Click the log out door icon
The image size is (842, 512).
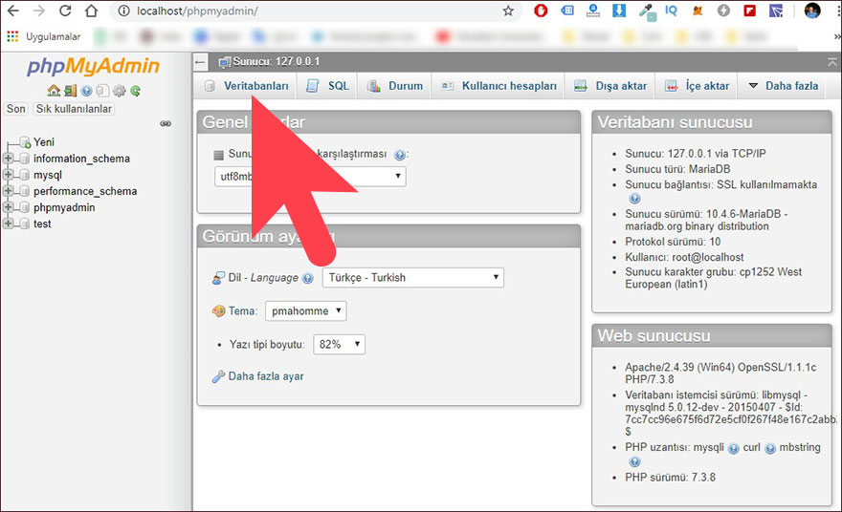70,91
